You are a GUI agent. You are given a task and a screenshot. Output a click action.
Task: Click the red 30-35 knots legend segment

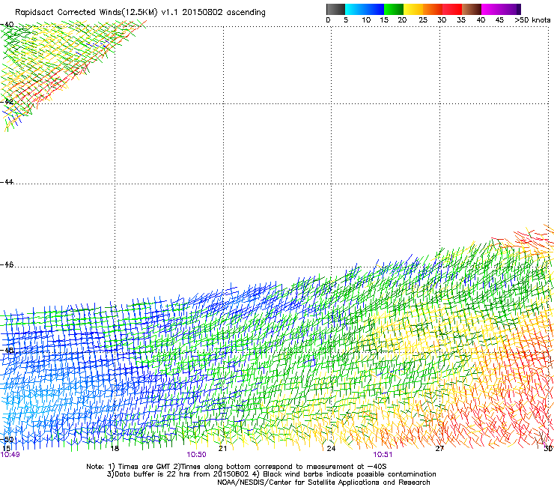pyautogui.click(x=452, y=9)
